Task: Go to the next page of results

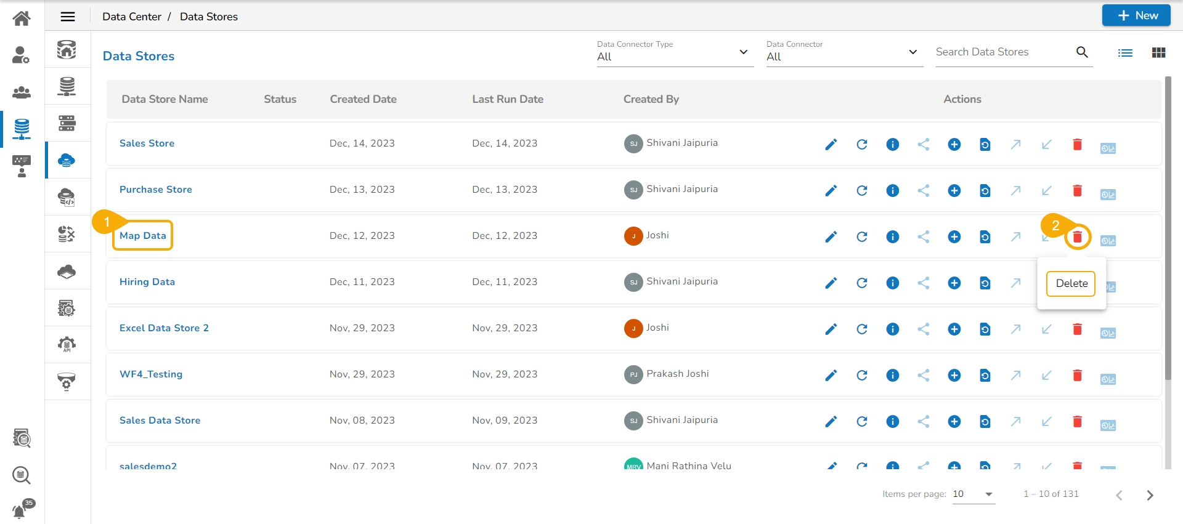Action: pyautogui.click(x=1150, y=495)
